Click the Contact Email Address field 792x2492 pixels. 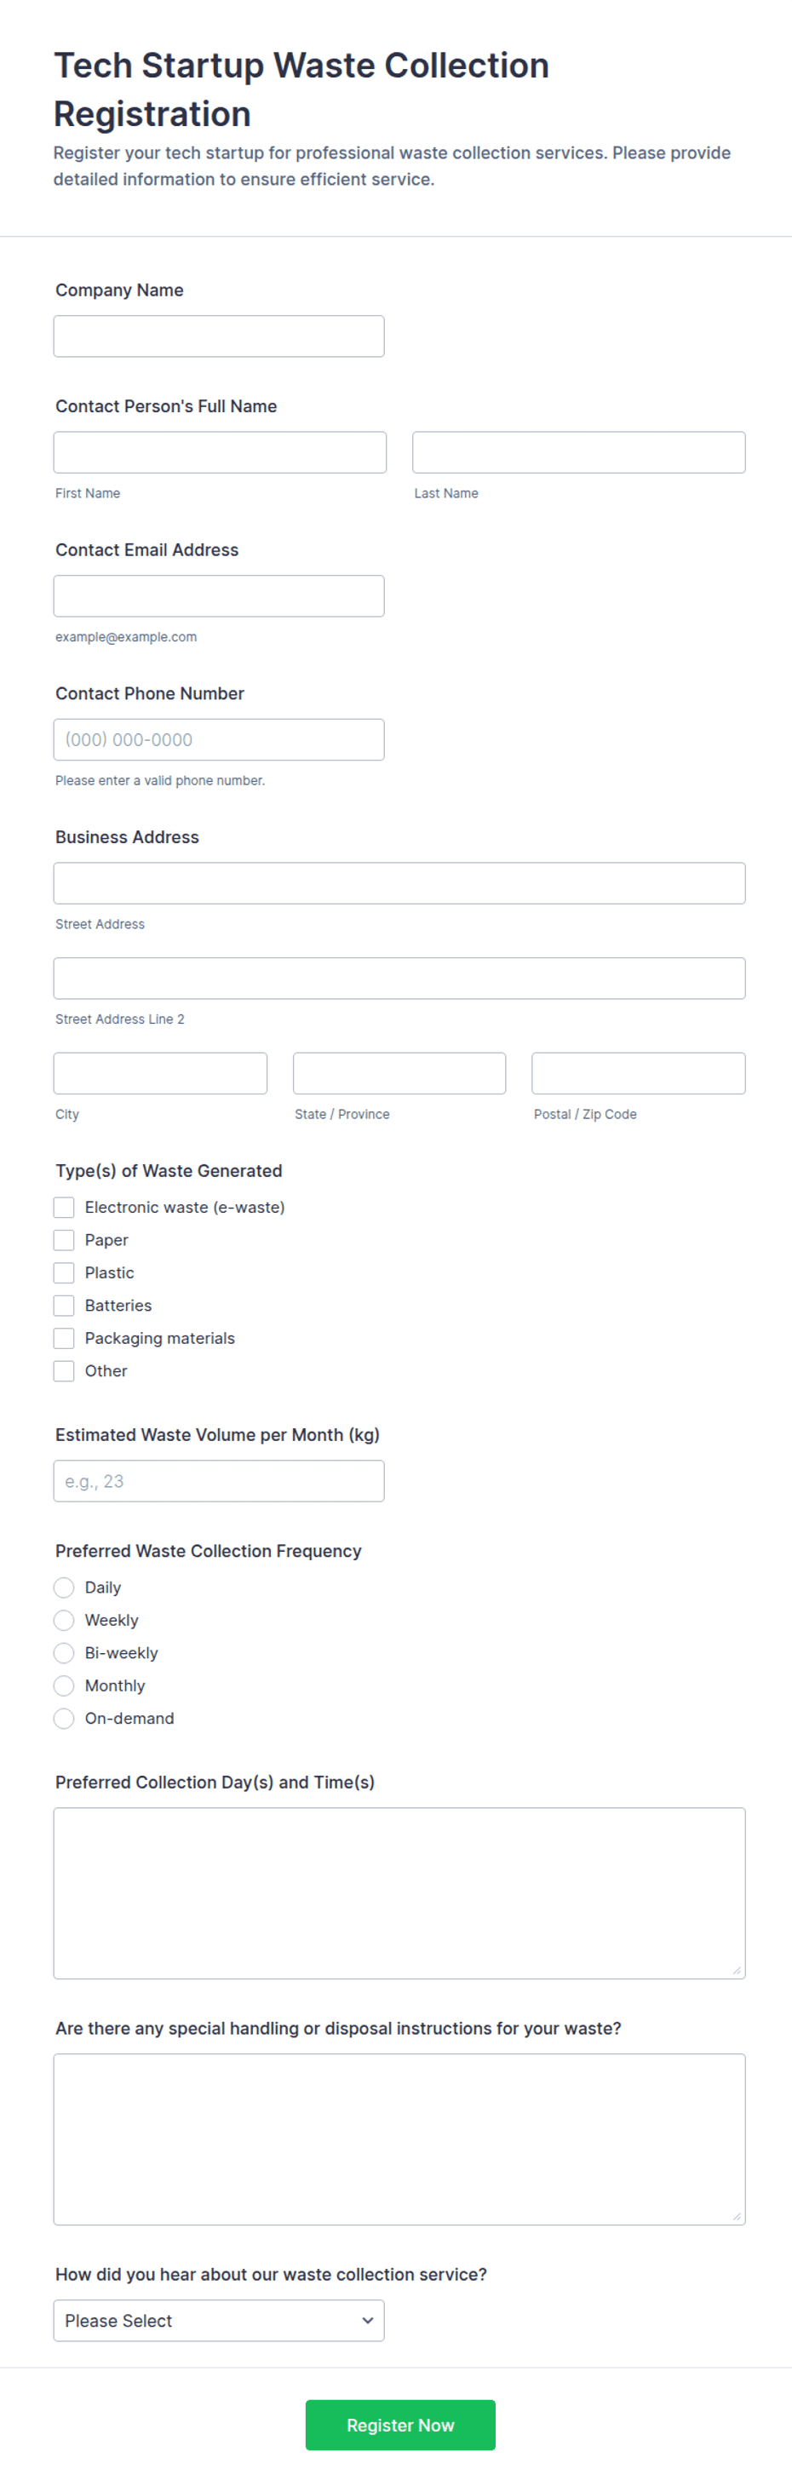pos(219,596)
